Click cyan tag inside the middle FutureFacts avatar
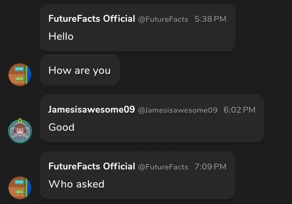This screenshot has height=204, width=292. [x=19, y=69]
